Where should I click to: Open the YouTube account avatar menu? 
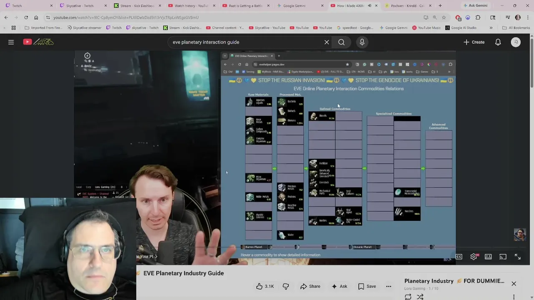516,42
